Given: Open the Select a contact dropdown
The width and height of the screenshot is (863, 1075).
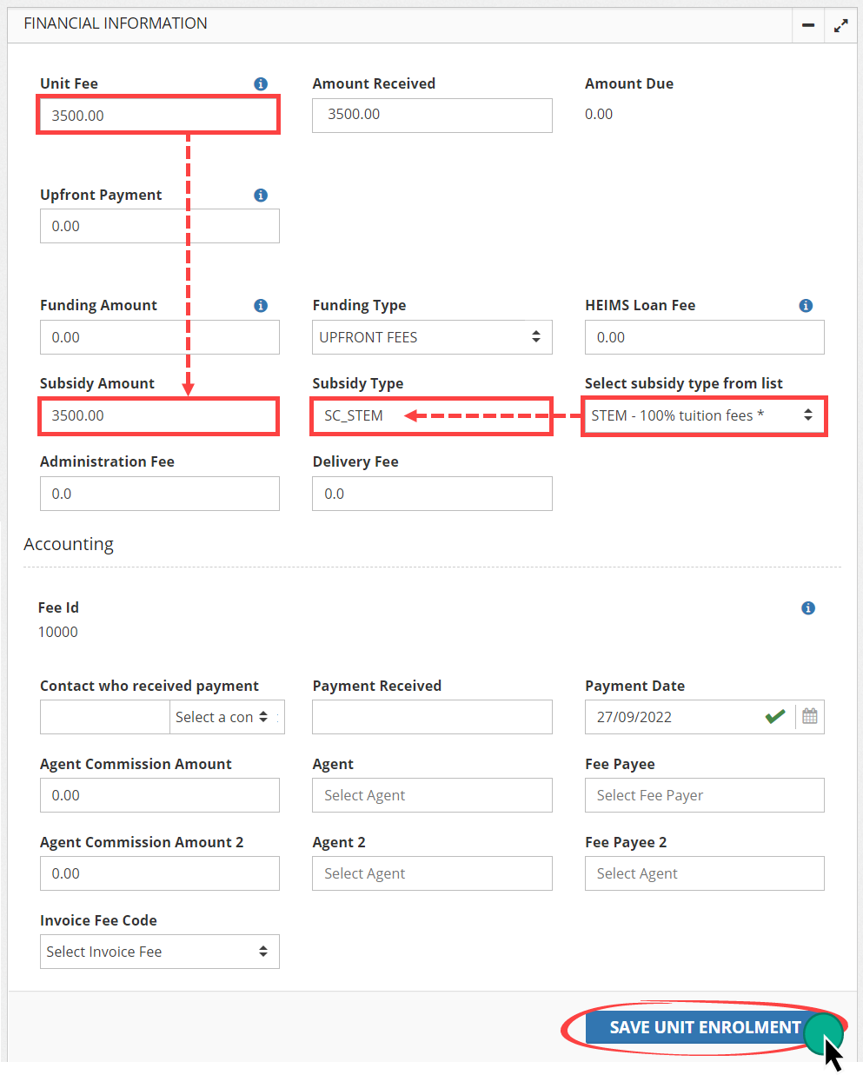Looking at the screenshot, I should pyautogui.click(x=226, y=717).
